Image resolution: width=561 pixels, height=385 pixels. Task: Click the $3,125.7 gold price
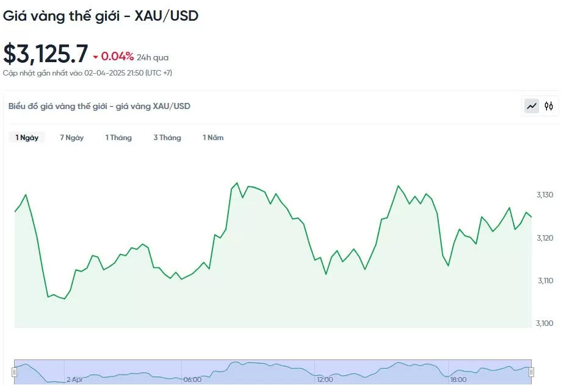click(46, 54)
